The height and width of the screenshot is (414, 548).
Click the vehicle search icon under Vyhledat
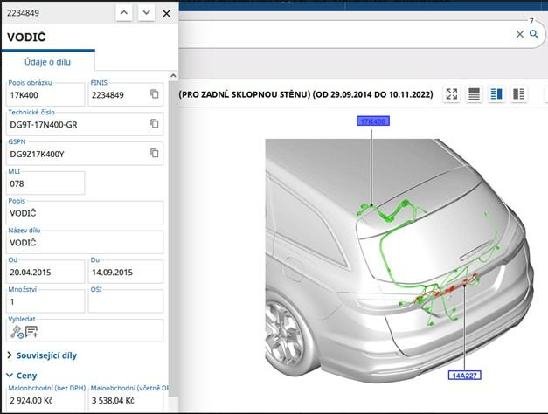coord(16,331)
